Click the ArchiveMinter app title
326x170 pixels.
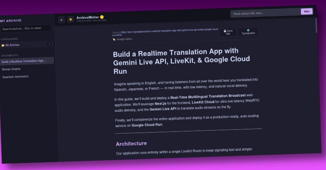click(x=88, y=17)
